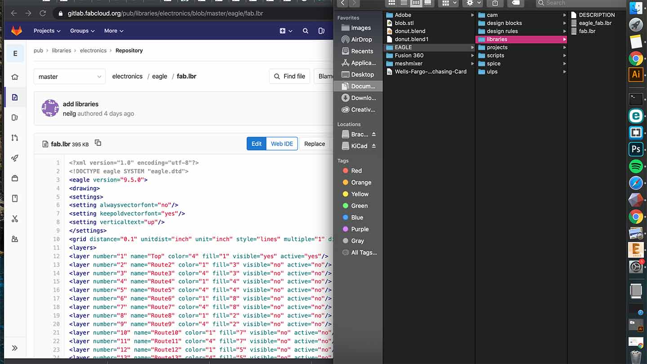Eject the KiCad volume in Finder
The height and width of the screenshot is (364, 647).
(x=373, y=146)
